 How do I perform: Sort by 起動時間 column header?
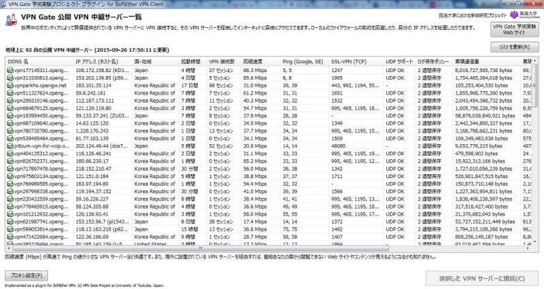click(192, 62)
